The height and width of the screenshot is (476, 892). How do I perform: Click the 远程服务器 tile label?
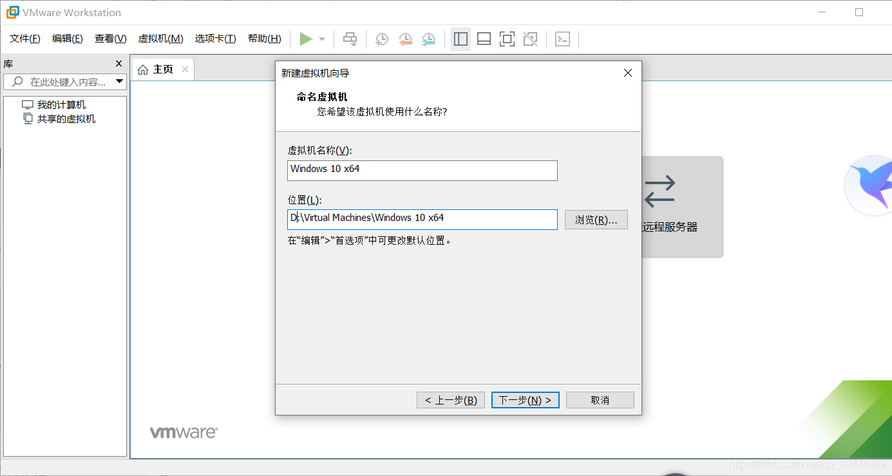point(670,227)
